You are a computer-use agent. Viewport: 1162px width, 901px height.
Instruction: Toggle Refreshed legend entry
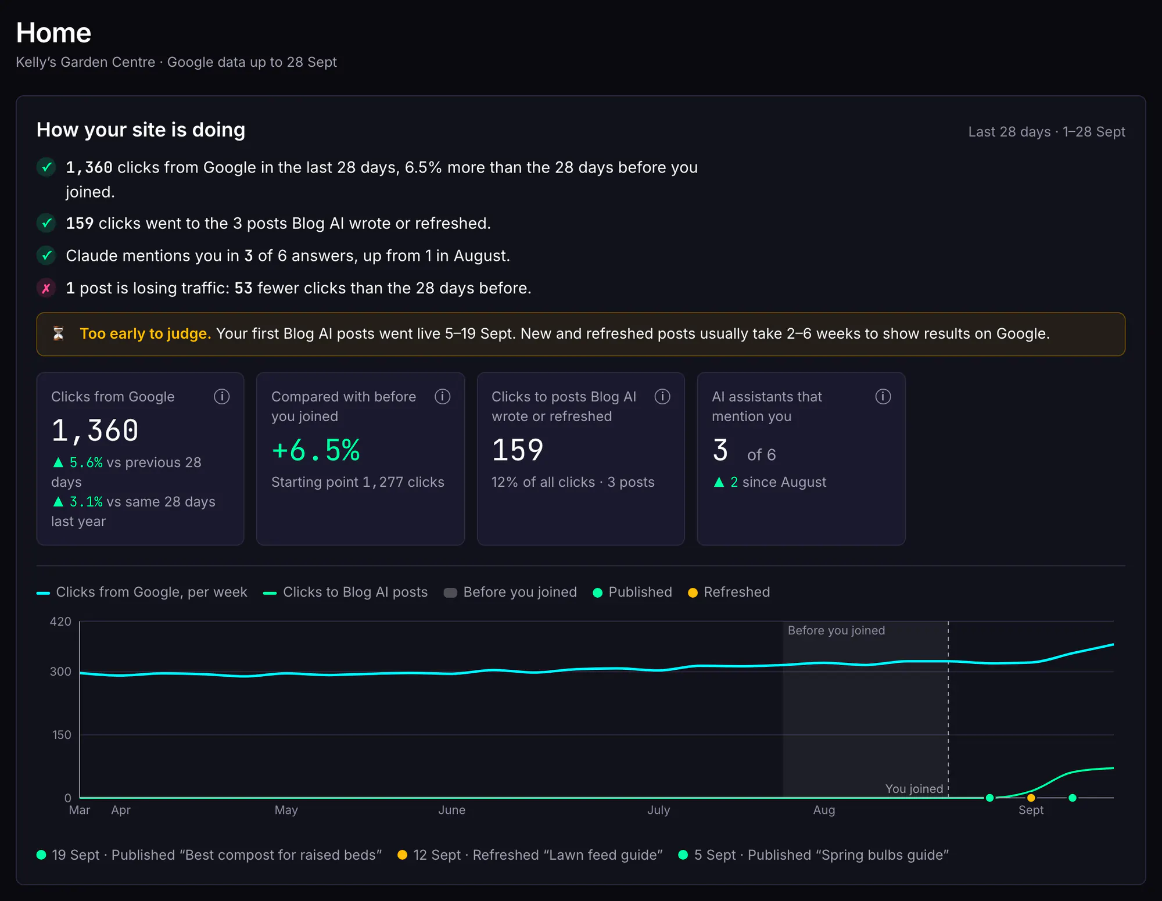(x=729, y=593)
